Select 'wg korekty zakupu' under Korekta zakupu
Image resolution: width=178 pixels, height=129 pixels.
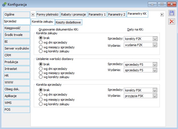(54, 51)
